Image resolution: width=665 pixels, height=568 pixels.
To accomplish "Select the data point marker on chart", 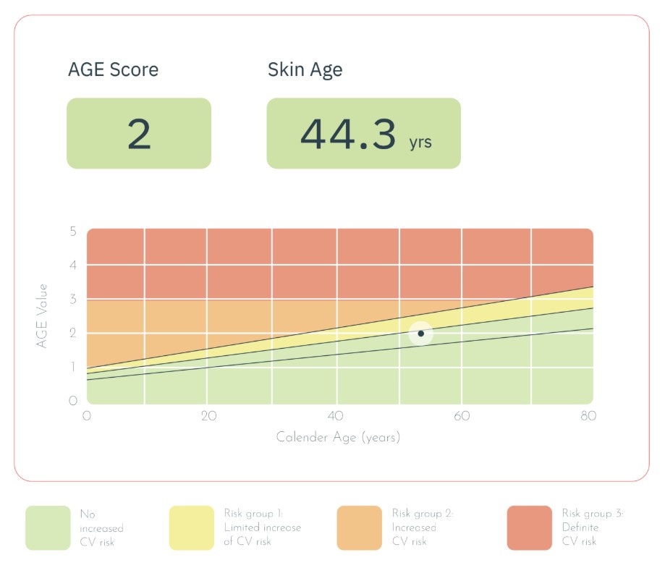I will (420, 334).
